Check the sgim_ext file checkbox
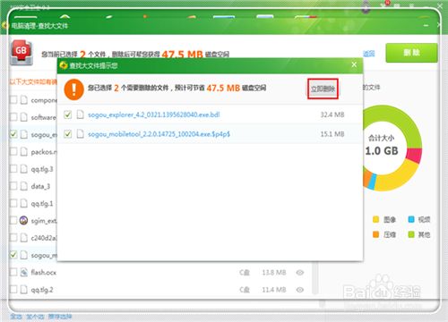The height and width of the screenshot is (322, 448). [13, 220]
